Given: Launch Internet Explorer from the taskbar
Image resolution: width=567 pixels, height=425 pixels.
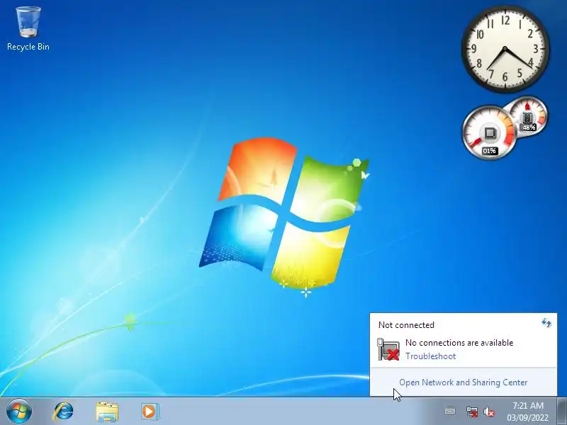Looking at the screenshot, I should coord(63,412).
